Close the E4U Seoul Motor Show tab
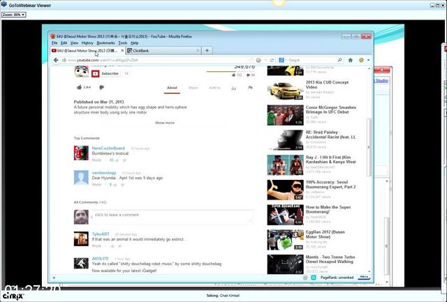Screen dimensions: 447x302 123,51
